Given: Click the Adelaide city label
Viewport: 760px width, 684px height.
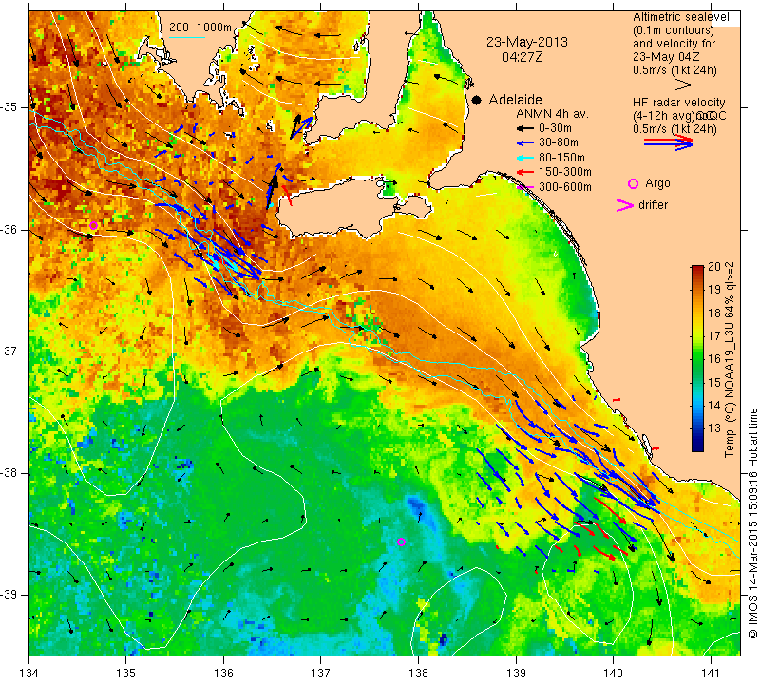Looking at the screenshot, I should tap(515, 100).
